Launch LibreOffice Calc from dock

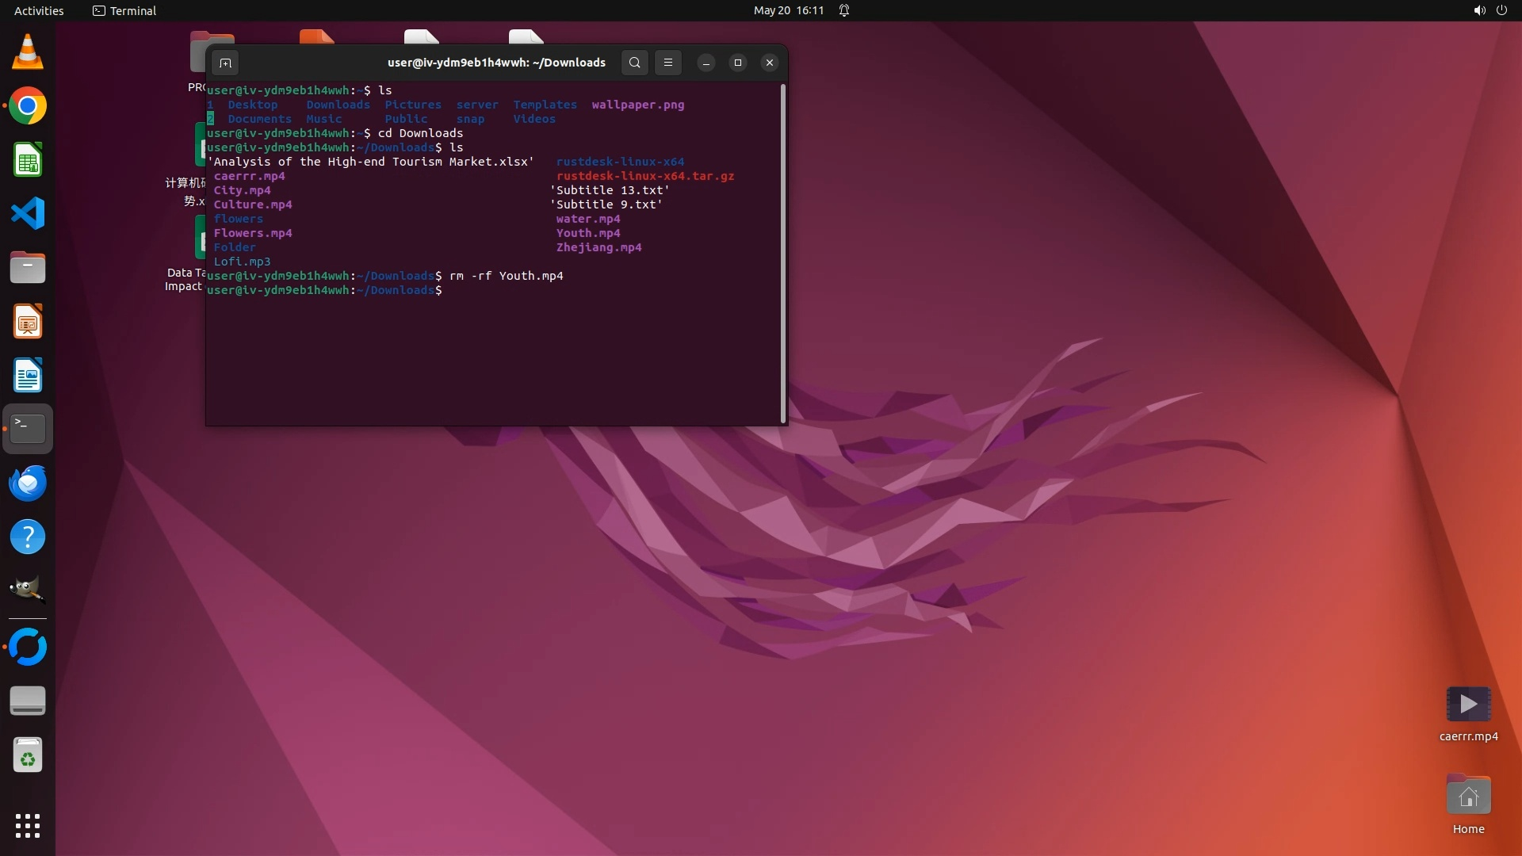click(x=28, y=160)
